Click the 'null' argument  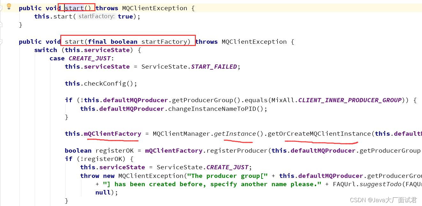(x=103, y=192)
